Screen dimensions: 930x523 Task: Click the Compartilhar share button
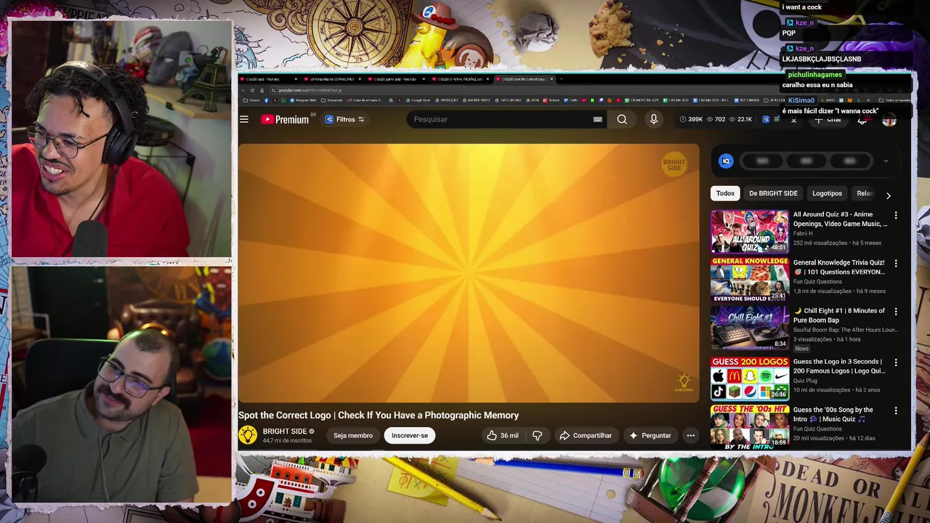pyautogui.click(x=586, y=435)
